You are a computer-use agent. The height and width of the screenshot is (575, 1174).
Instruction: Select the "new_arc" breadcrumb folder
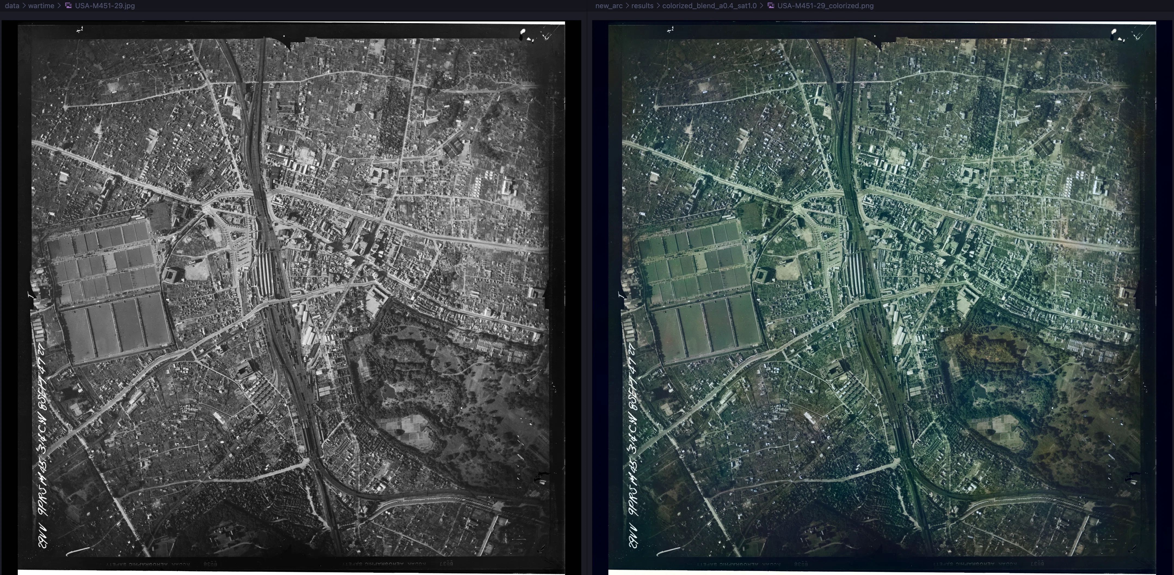[x=608, y=6]
